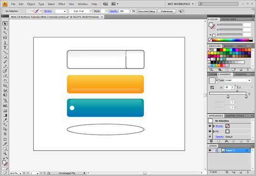Select the Free Transform tool
This screenshot has width=256, height=176.
pyautogui.click(x=5, y=95)
